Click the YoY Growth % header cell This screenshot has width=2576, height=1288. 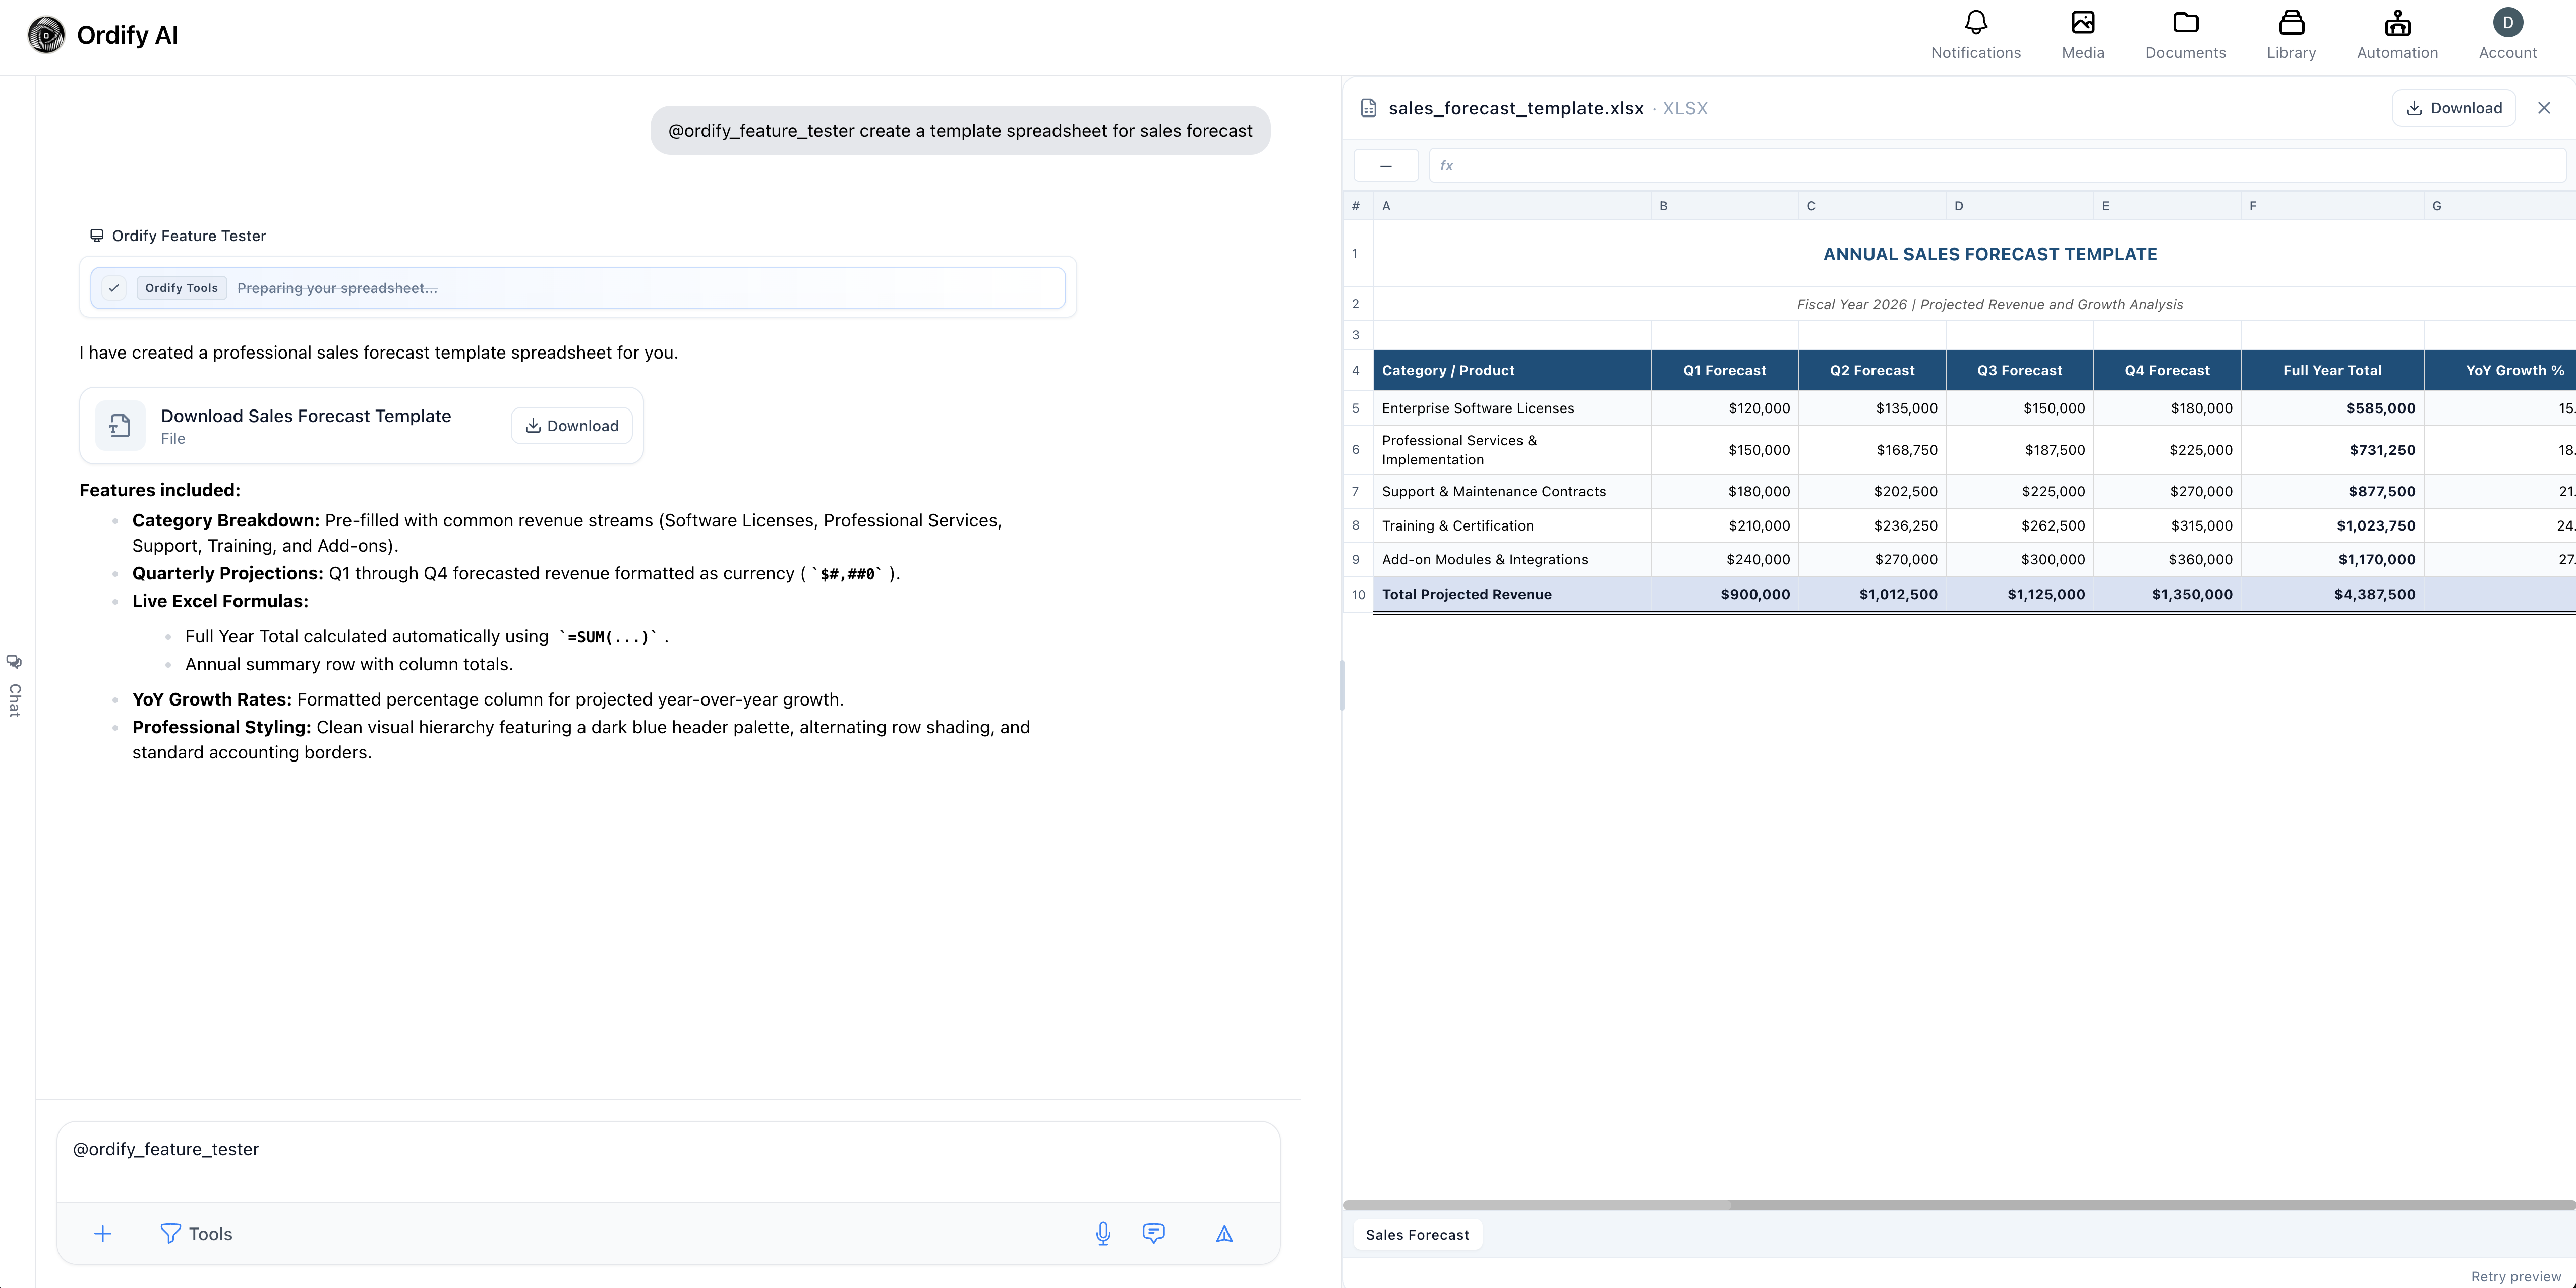[x=2499, y=370]
